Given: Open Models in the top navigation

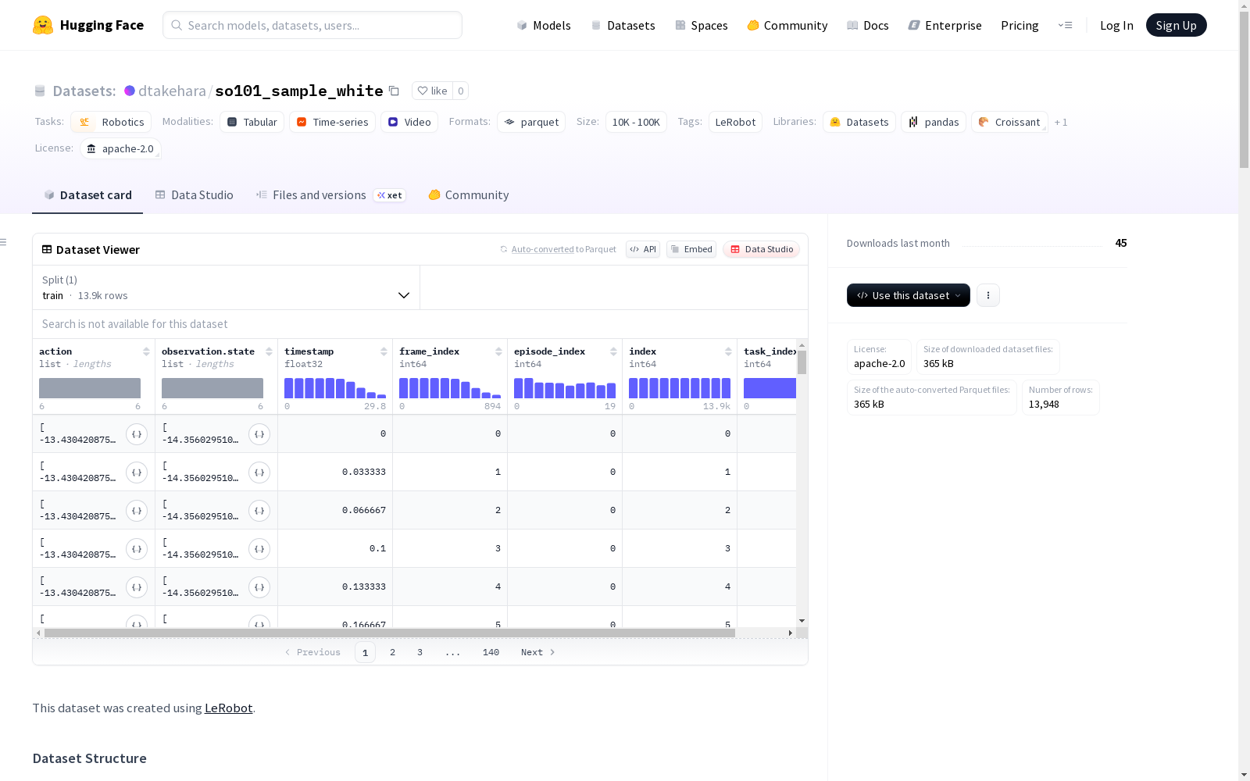Looking at the screenshot, I should [544, 25].
